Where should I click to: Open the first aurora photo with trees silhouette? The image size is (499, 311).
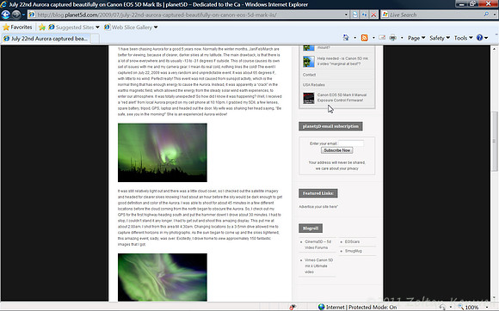pyautogui.click(x=163, y=152)
